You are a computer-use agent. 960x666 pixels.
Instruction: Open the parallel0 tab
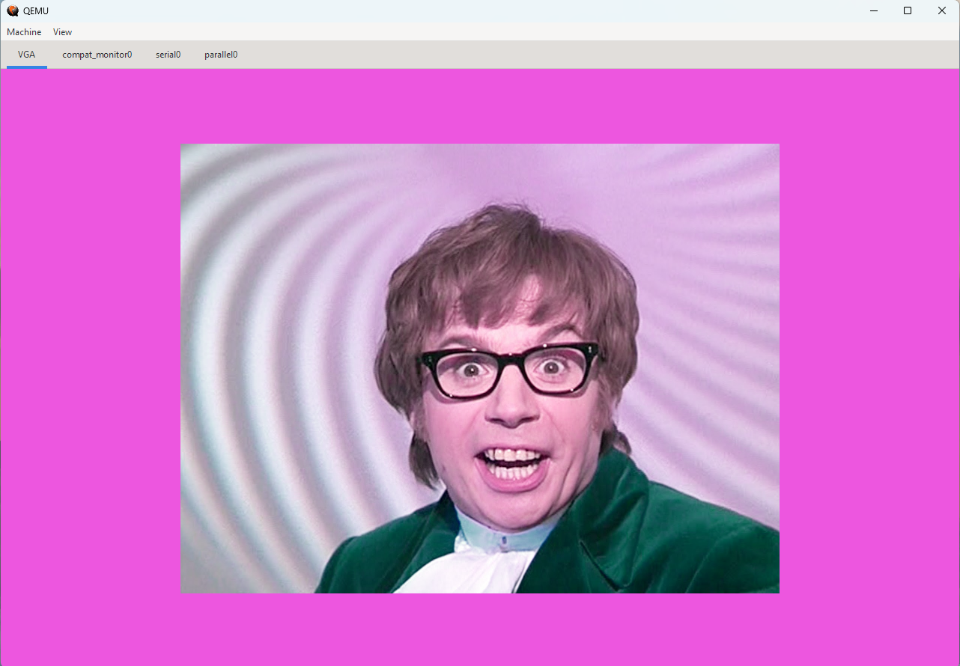tap(221, 55)
